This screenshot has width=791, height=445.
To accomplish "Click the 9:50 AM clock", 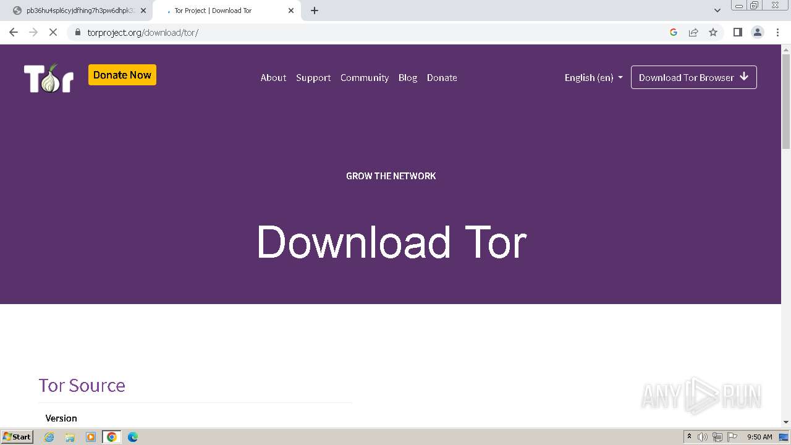I will (x=759, y=437).
